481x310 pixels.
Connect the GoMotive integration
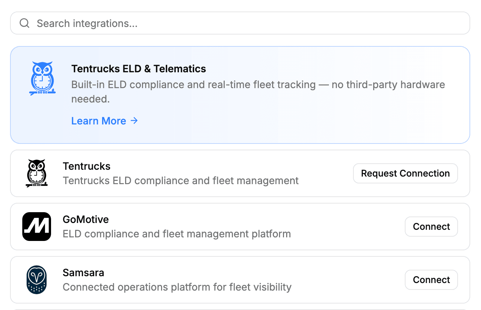coord(431,227)
